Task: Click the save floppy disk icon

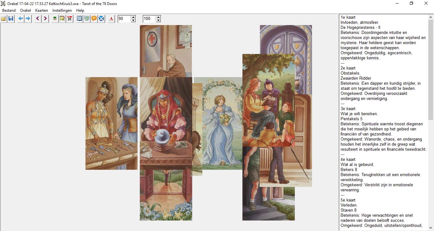Action: [11, 19]
